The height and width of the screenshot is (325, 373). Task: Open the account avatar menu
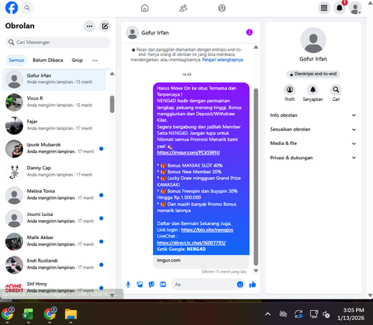point(355,8)
